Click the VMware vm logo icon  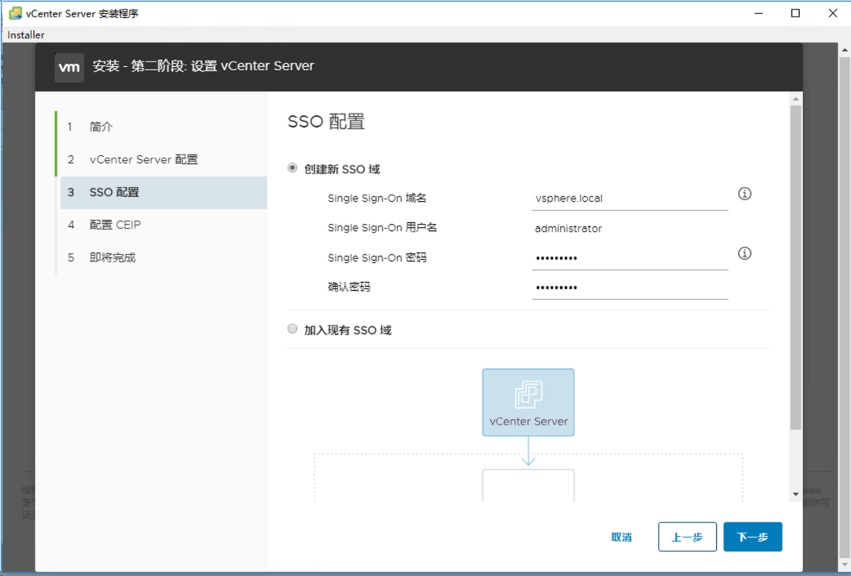(69, 68)
